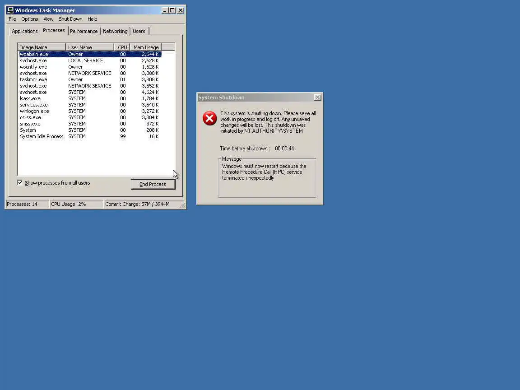Click the Time before shutdown countdown value
Image resolution: width=520 pixels, height=390 pixels.
(x=284, y=149)
